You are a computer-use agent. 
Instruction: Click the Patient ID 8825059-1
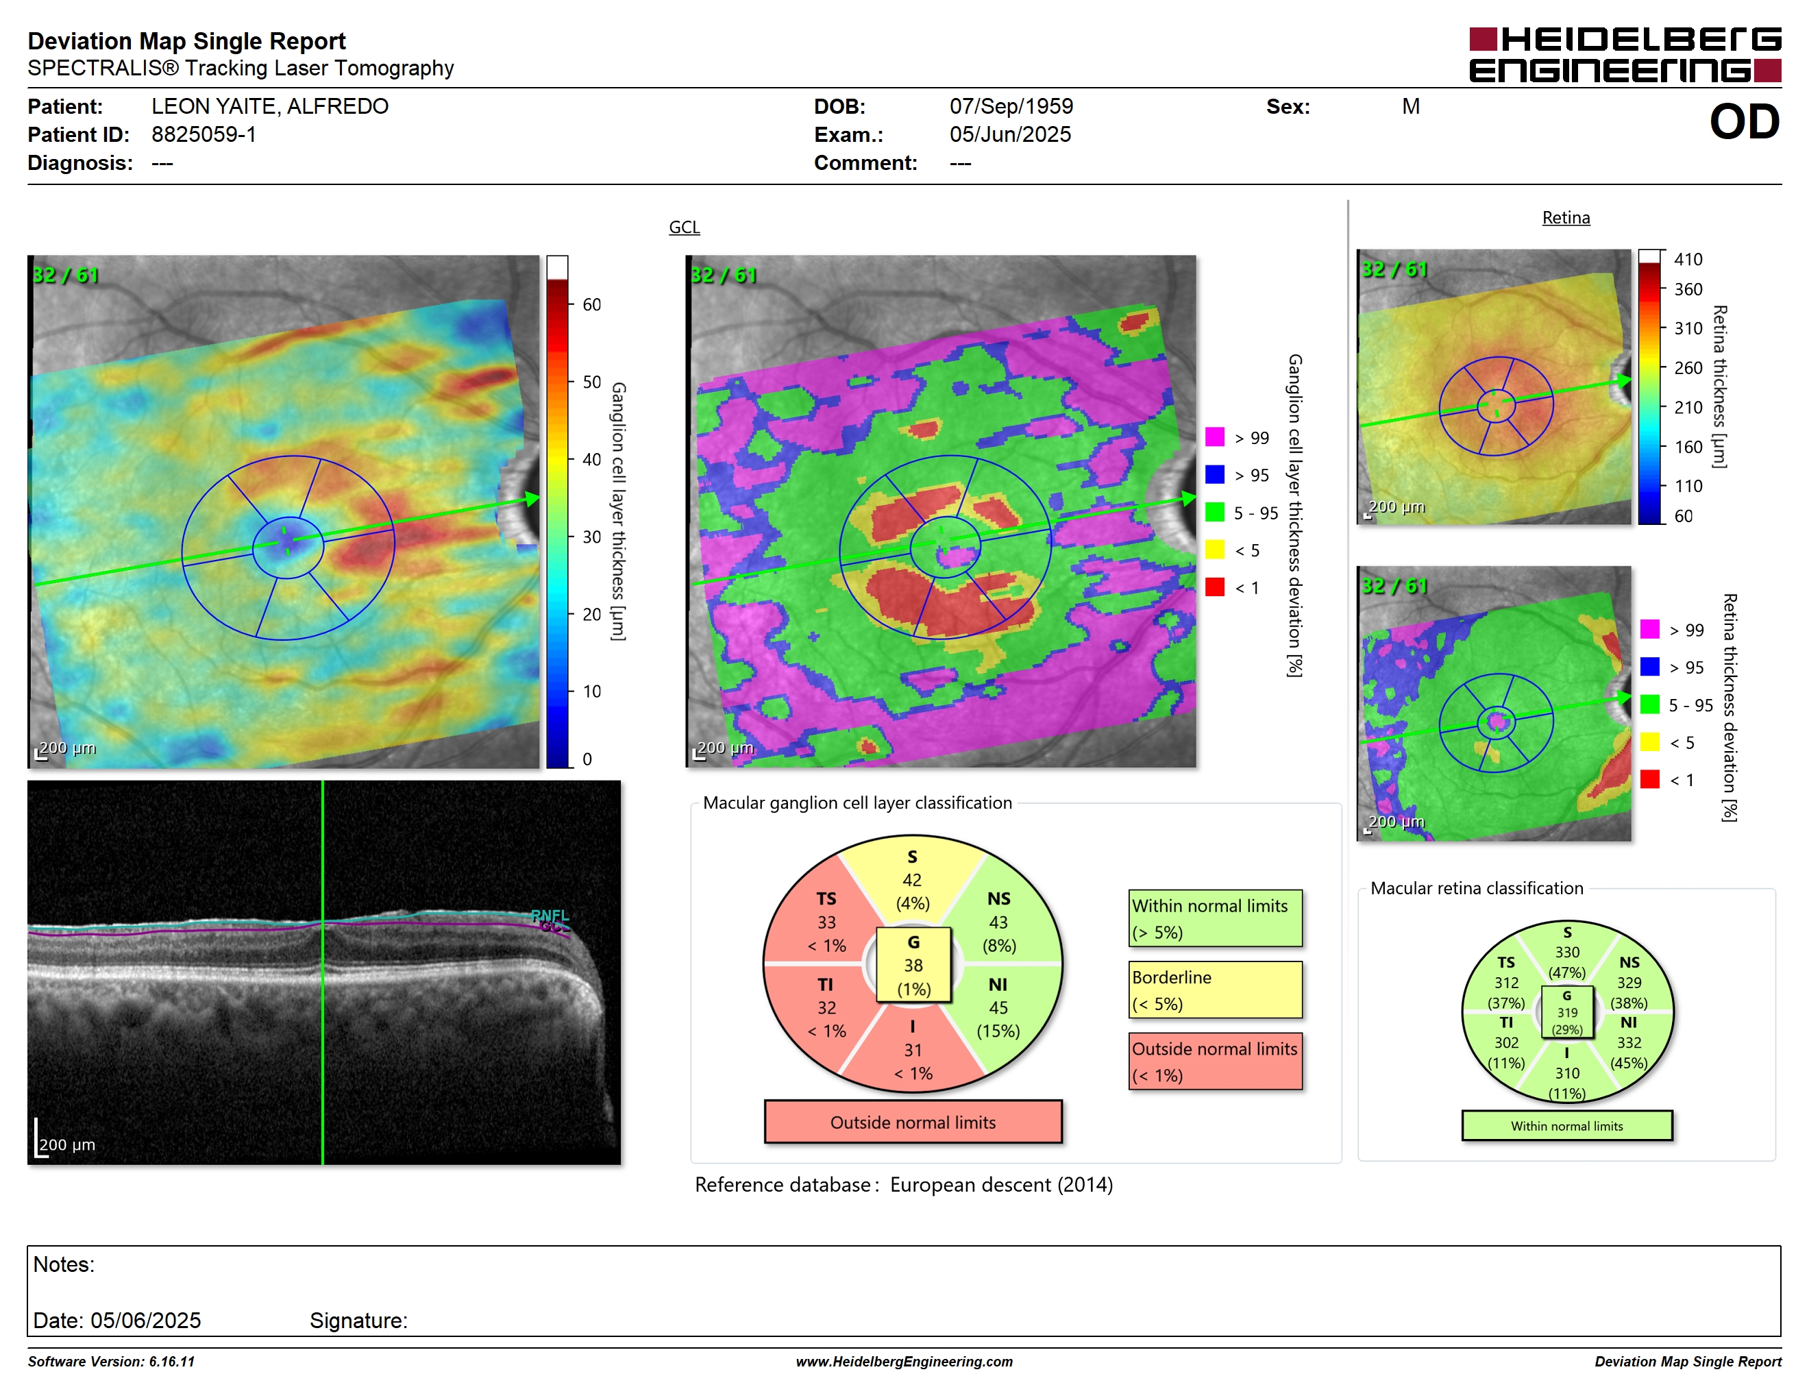(204, 135)
